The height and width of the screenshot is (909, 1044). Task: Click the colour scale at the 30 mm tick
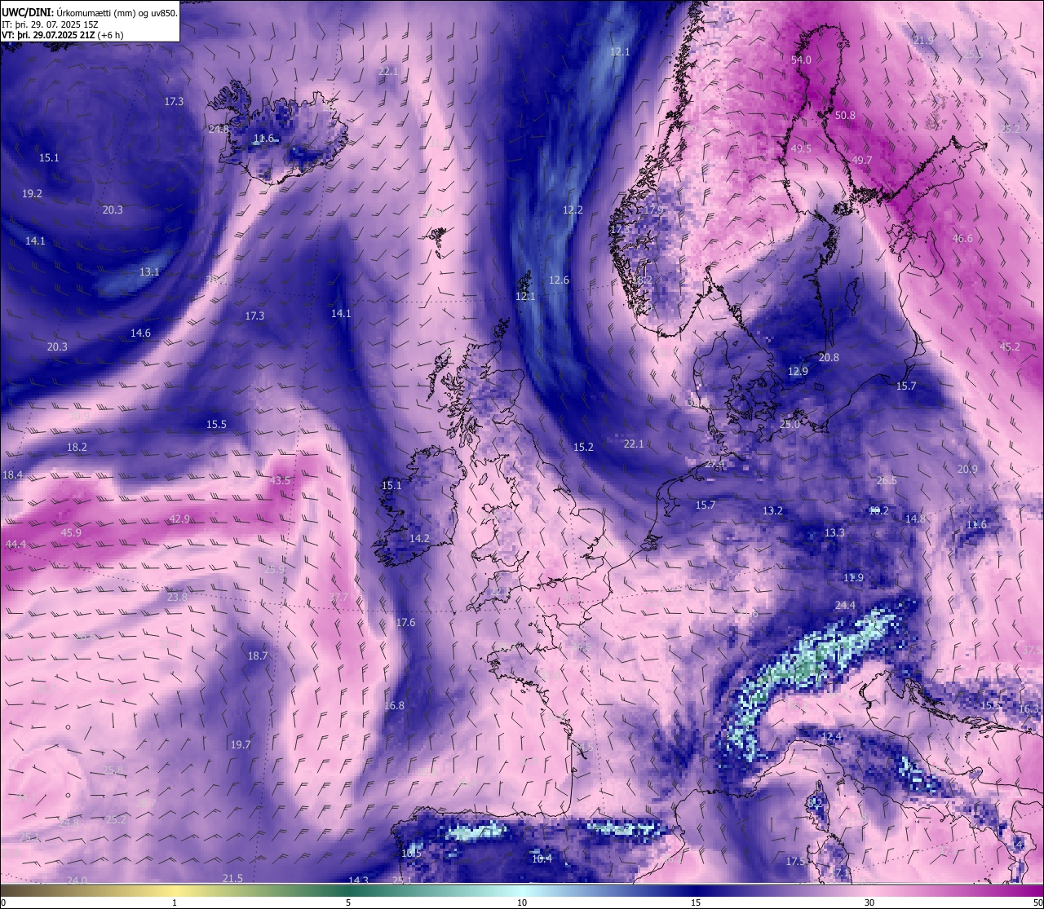pyautogui.click(x=869, y=890)
